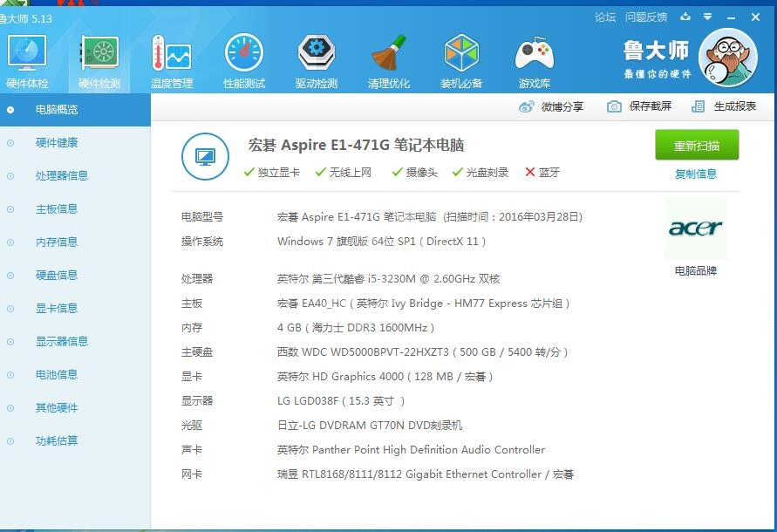Click the 复制信息 copy info link

coord(696,174)
